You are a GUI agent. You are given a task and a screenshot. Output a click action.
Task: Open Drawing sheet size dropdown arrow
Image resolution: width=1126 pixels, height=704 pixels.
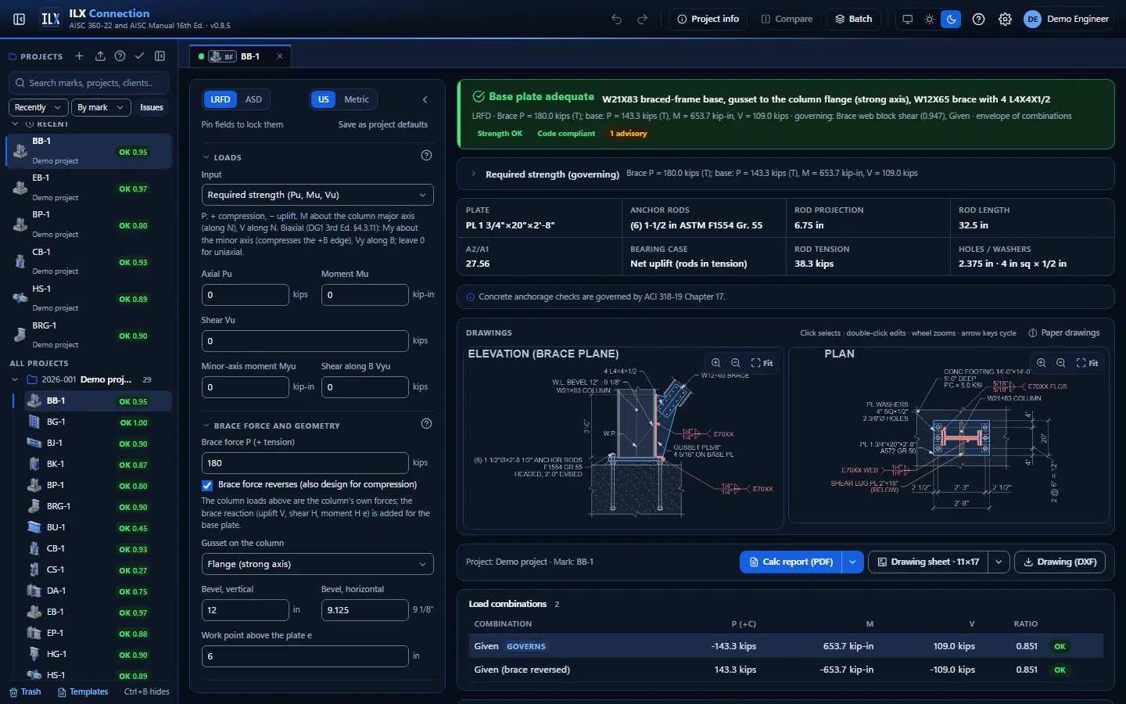coord(999,562)
